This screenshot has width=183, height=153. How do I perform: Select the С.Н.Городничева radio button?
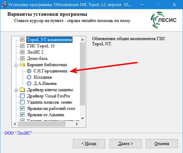click(29, 71)
